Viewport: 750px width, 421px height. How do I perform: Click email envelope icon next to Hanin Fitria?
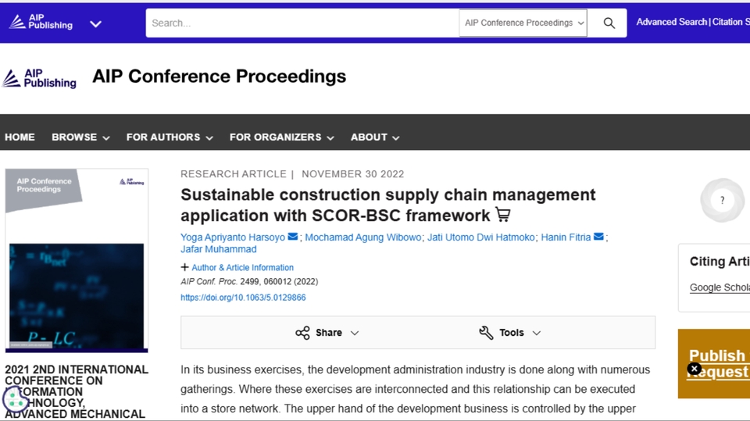598,237
